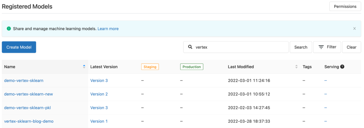
Task: Open the demo-vertex-sklearn model
Action: pos(24,81)
